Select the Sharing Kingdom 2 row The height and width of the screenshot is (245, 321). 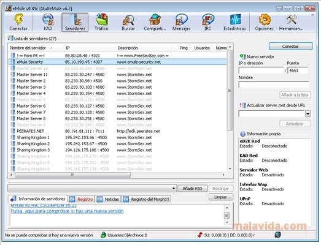(x=118, y=144)
